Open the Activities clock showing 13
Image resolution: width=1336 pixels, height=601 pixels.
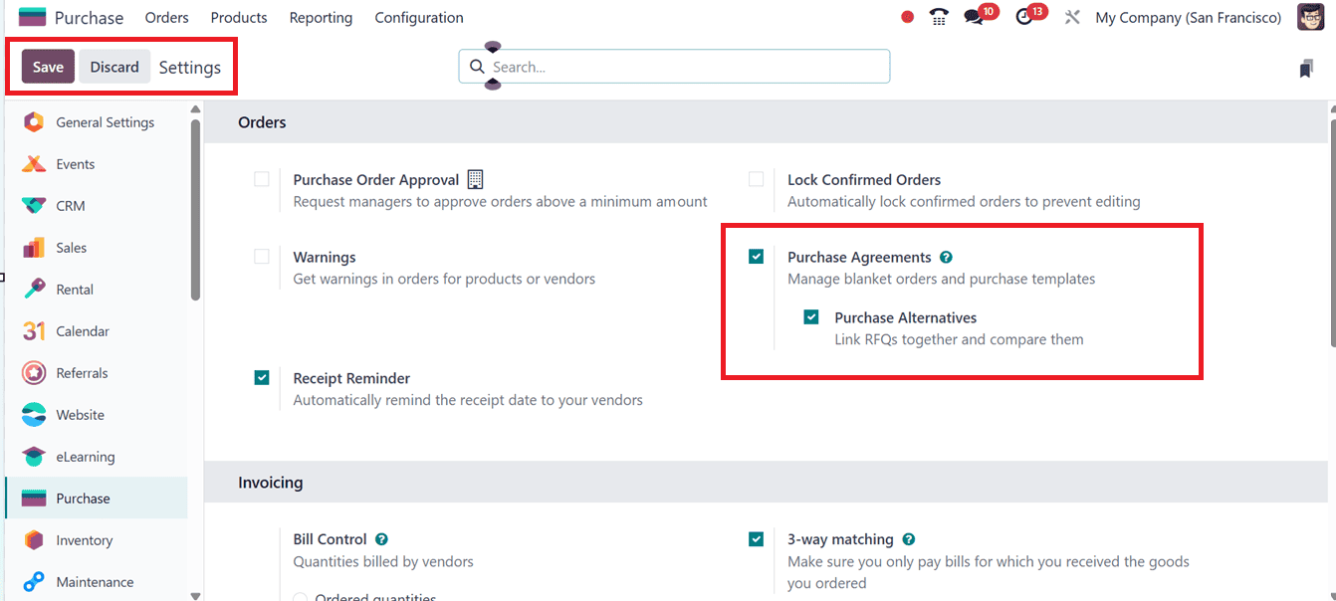coord(1026,17)
